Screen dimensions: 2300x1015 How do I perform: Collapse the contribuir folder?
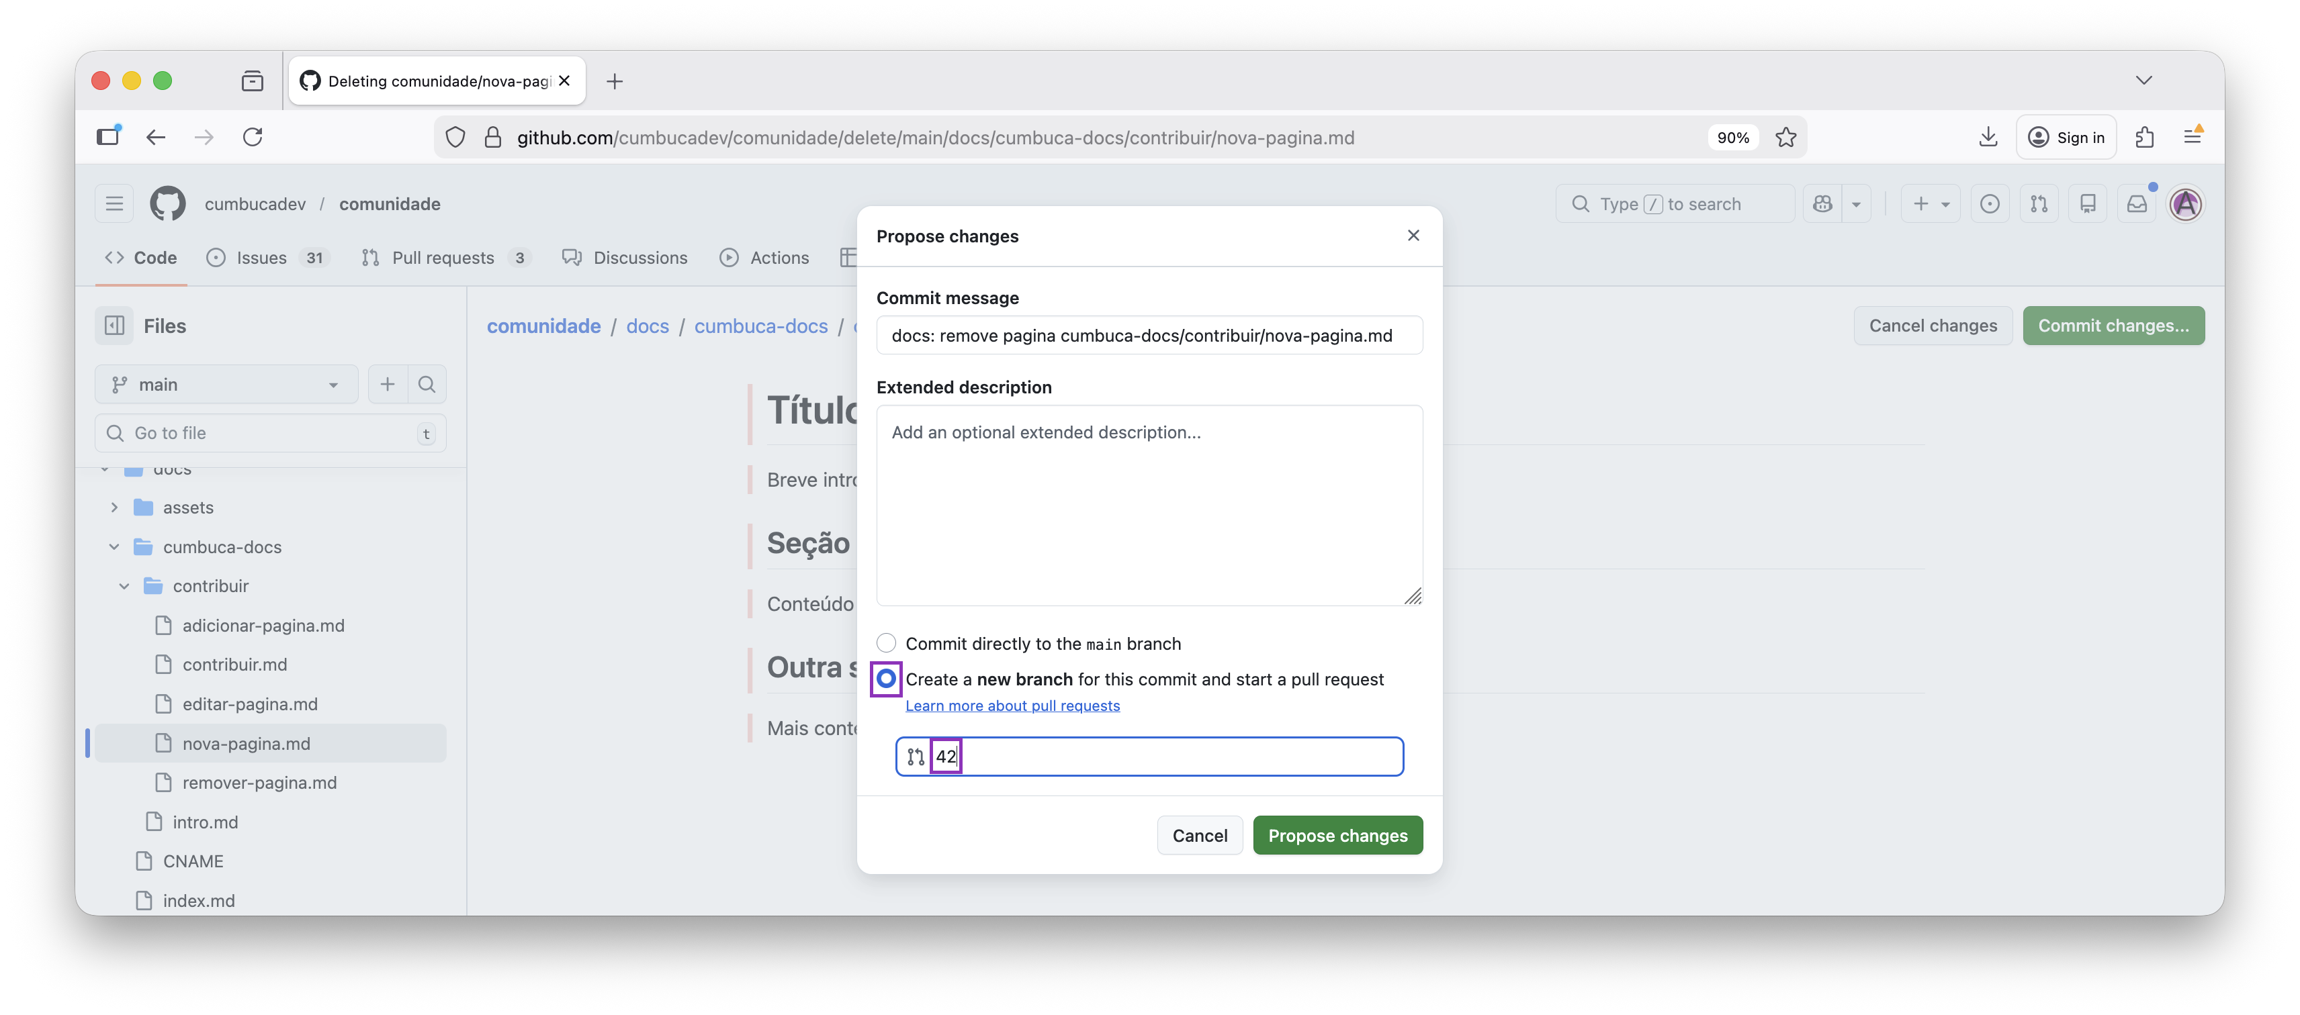(124, 586)
